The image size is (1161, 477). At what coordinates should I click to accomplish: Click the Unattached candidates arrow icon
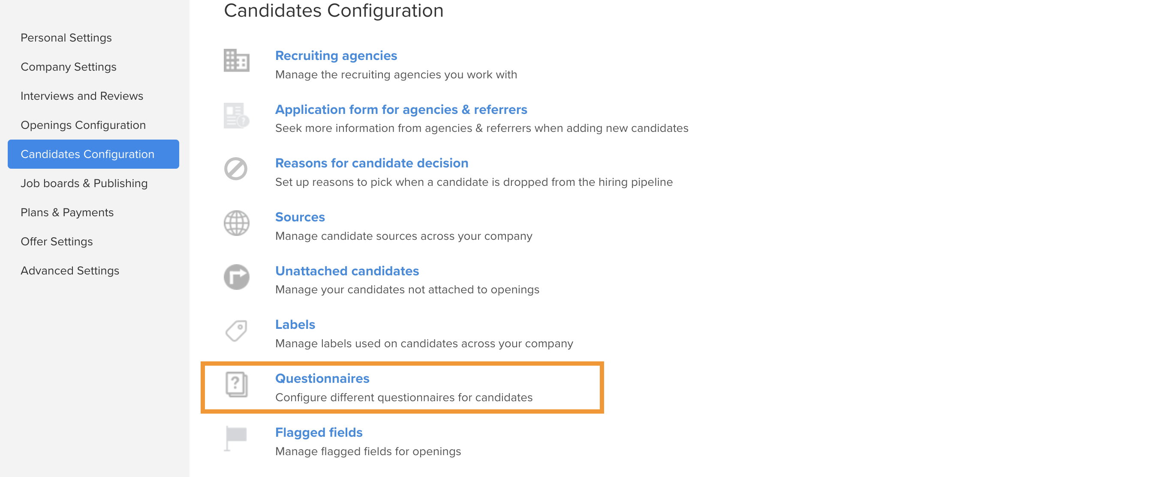click(236, 277)
